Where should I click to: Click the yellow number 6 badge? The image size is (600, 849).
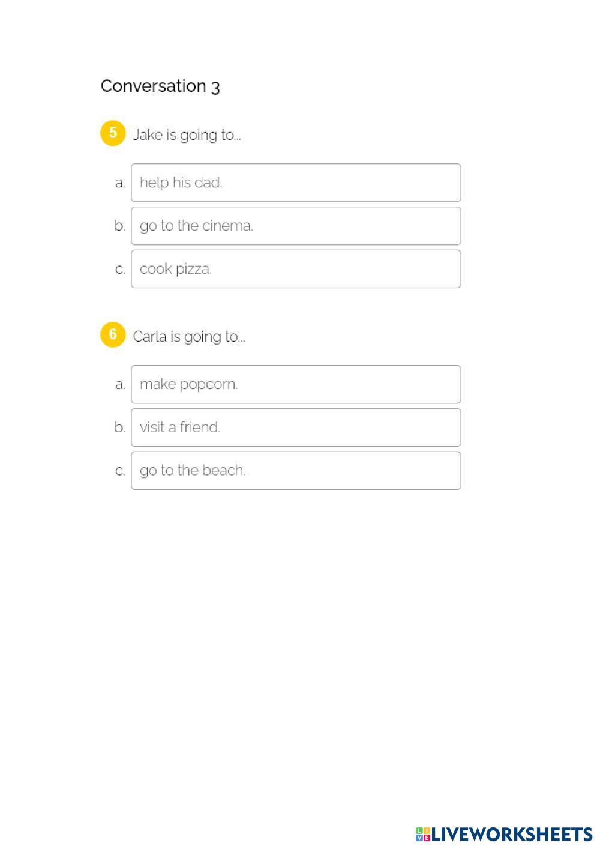click(x=112, y=335)
